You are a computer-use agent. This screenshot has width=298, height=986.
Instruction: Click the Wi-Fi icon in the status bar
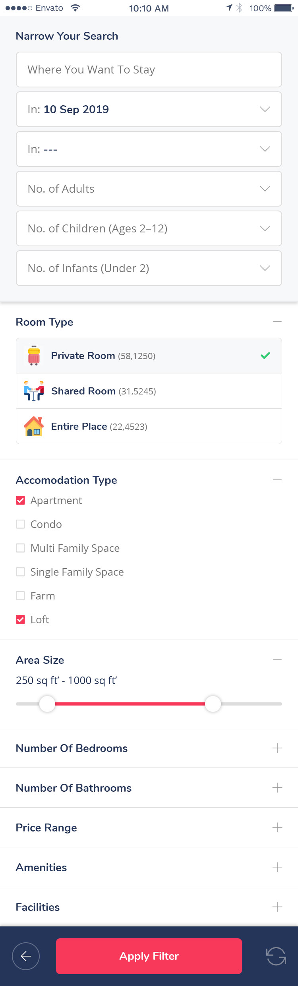tap(75, 7)
